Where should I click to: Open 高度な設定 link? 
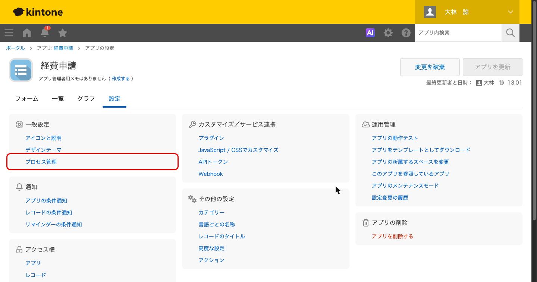[211, 248]
